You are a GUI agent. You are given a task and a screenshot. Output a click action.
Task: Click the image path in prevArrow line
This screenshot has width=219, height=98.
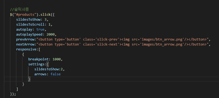click(x=162, y=39)
